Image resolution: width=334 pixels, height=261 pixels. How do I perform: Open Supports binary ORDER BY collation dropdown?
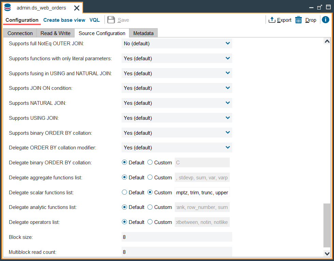click(x=177, y=133)
